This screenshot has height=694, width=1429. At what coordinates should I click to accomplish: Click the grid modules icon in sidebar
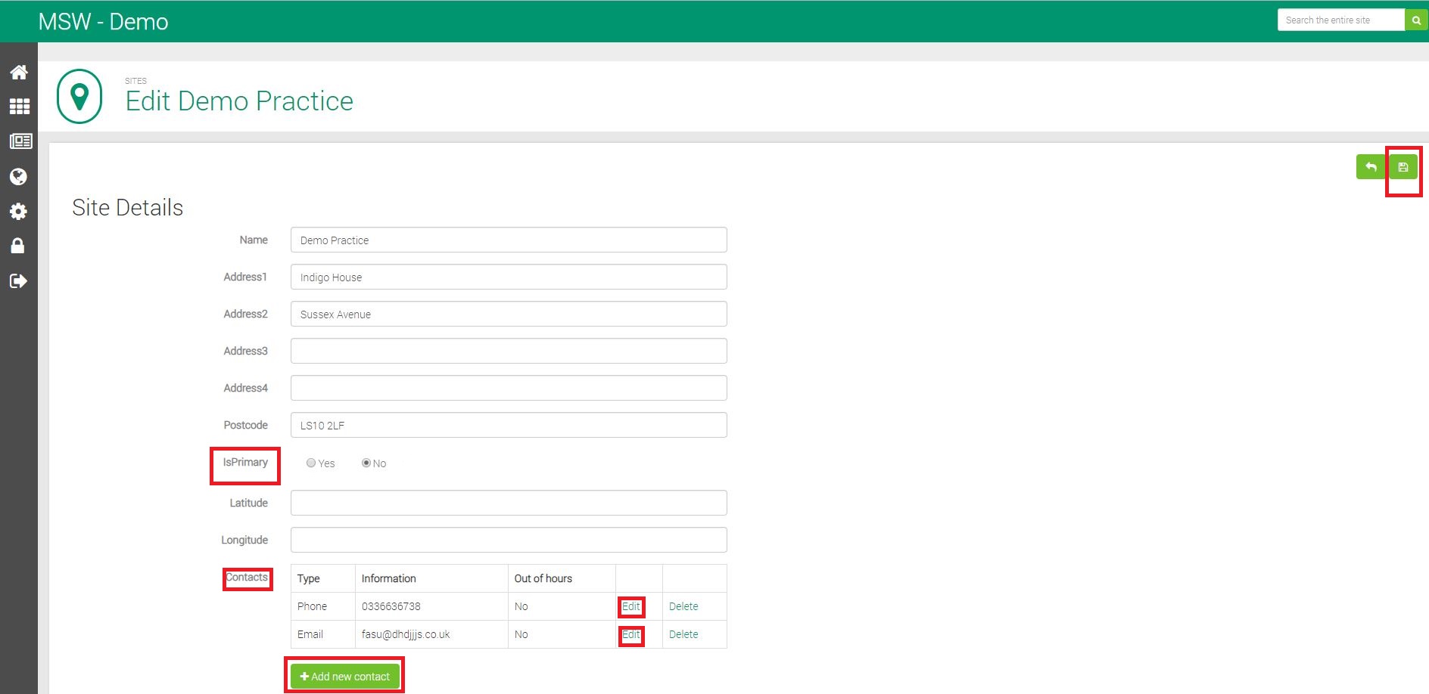coord(19,107)
